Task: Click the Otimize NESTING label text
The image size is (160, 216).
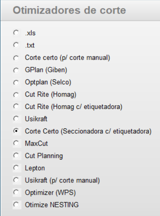Action: [x=52, y=205]
